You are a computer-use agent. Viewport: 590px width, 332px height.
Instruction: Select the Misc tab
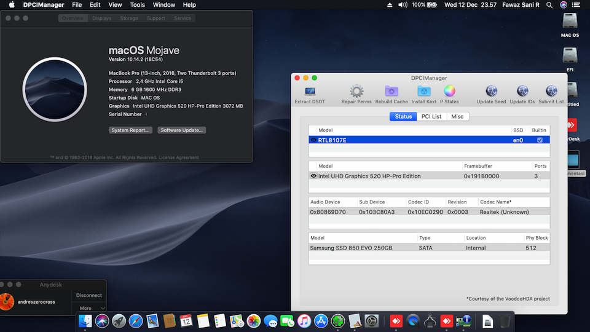click(457, 116)
